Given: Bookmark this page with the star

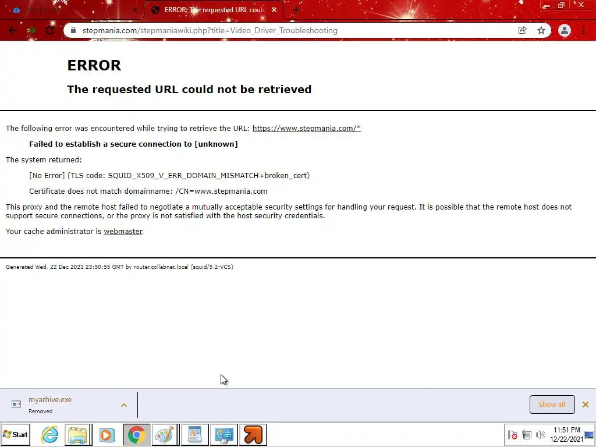Looking at the screenshot, I should pos(541,30).
